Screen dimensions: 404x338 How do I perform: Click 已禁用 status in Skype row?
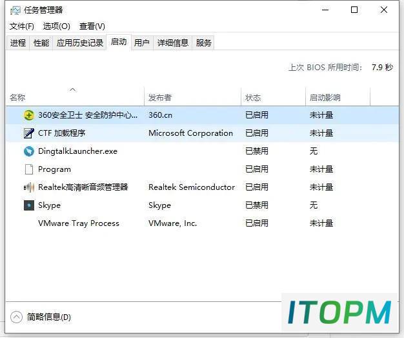257,205
